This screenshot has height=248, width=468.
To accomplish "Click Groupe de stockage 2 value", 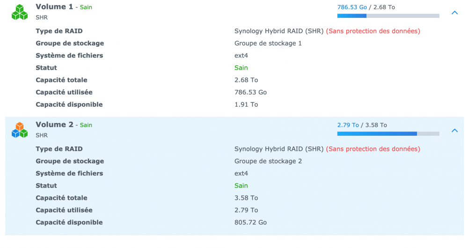I will pyautogui.click(x=268, y=161).
